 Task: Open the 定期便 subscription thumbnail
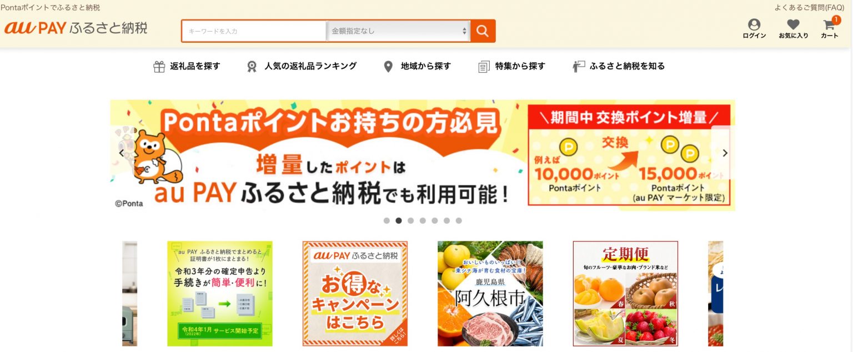coord(625,294)
